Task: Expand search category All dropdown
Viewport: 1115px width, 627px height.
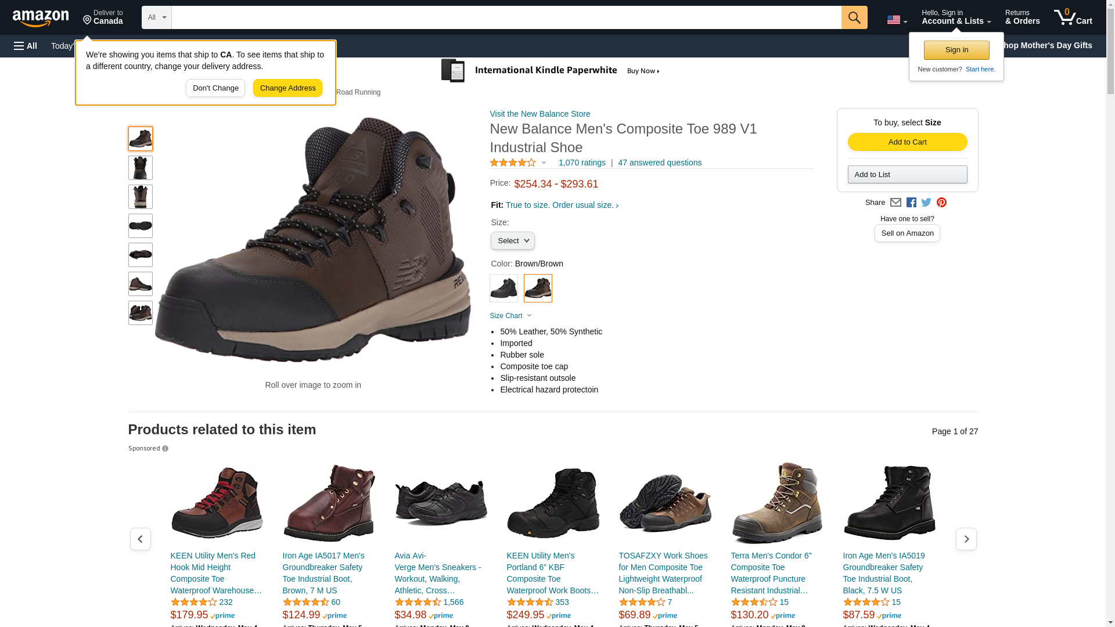Action: pyautogui.click(x=156, y=17)
